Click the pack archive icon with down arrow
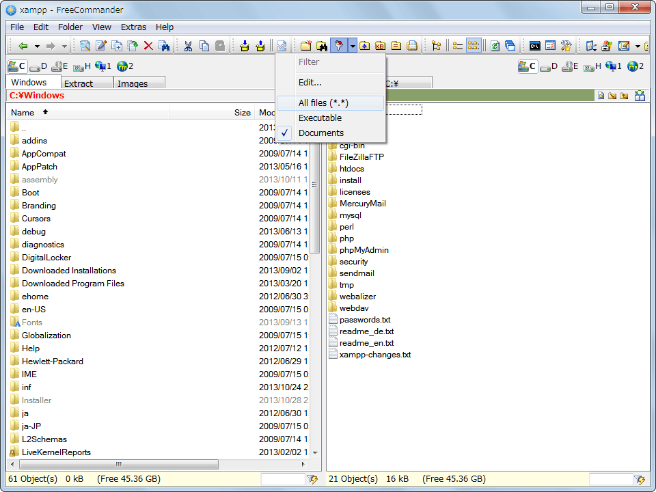 (x=245, y=46)
